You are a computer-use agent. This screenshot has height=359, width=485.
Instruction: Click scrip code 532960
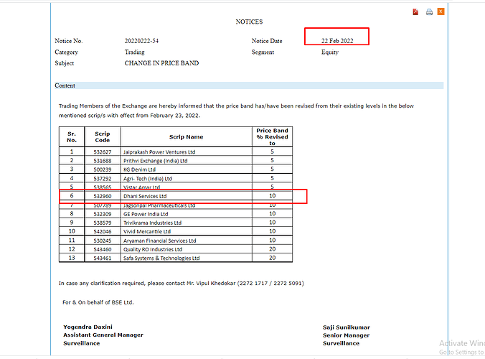click(x=103, y=196)
